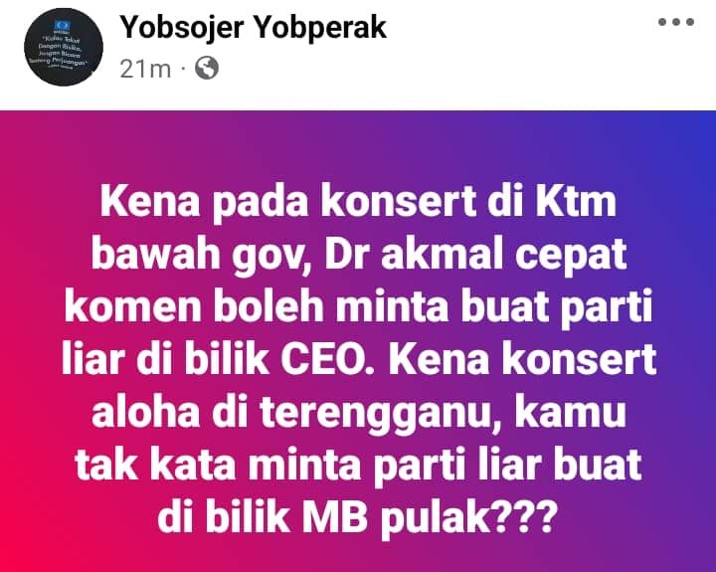Open Yobsojer Yobperak's round profile picture
The height and width of the screenshot is (572, 716).
click(x=64, y=47)
